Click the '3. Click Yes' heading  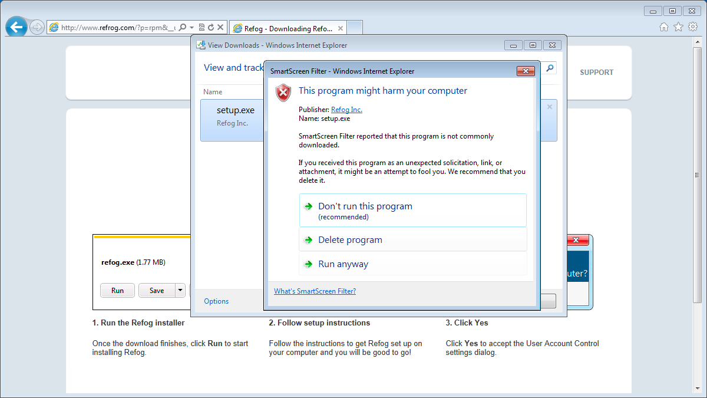pos(467,323)
